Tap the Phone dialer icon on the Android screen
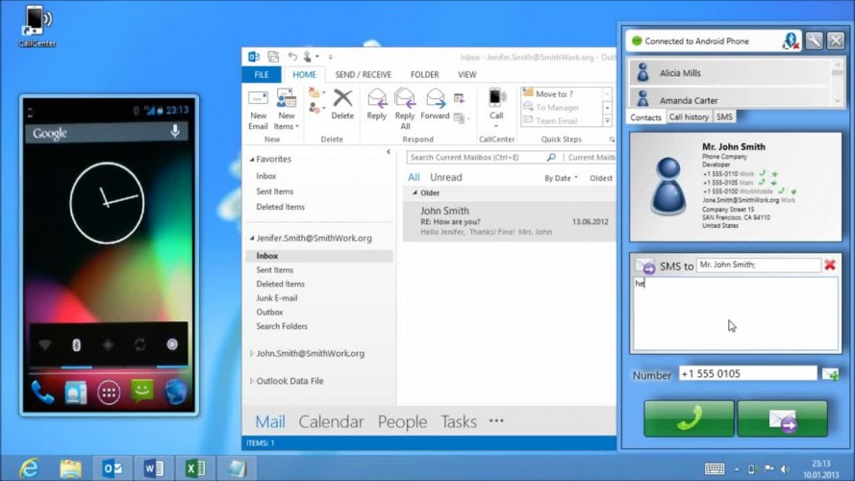The width and height of the screenshot is (855, 481). point(42,392)
